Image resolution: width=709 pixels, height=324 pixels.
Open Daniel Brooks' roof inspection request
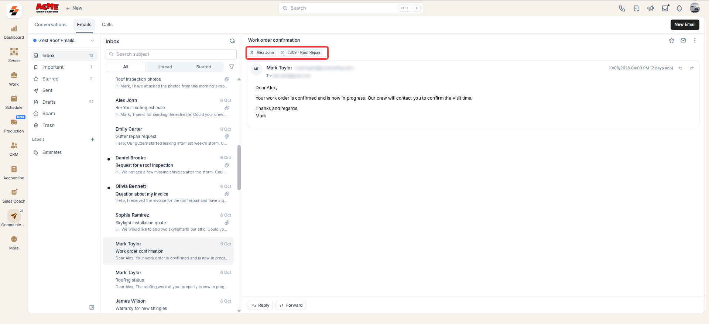168,165
